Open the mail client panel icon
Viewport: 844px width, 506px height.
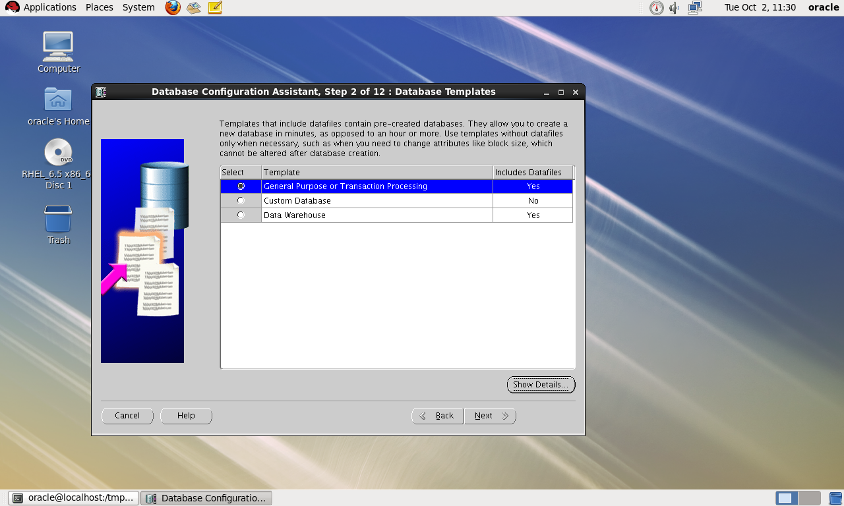(x=193, y=8)
